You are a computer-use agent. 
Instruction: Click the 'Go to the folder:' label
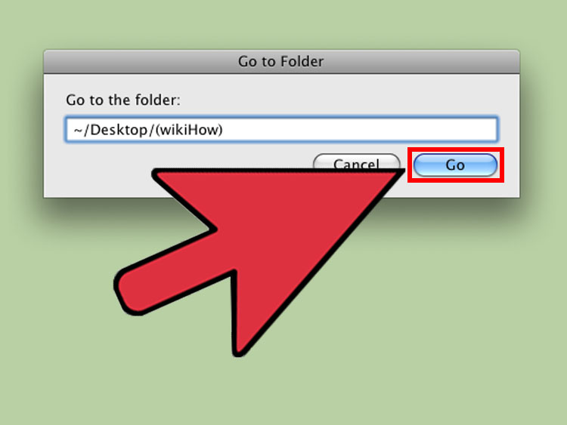point(123,100)
